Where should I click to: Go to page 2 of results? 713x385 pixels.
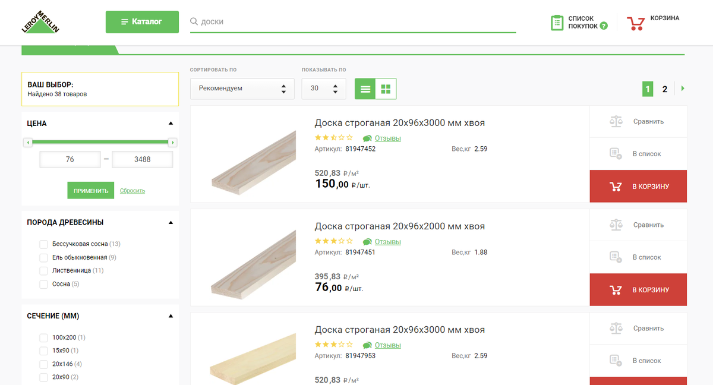[x=665, y=89]
